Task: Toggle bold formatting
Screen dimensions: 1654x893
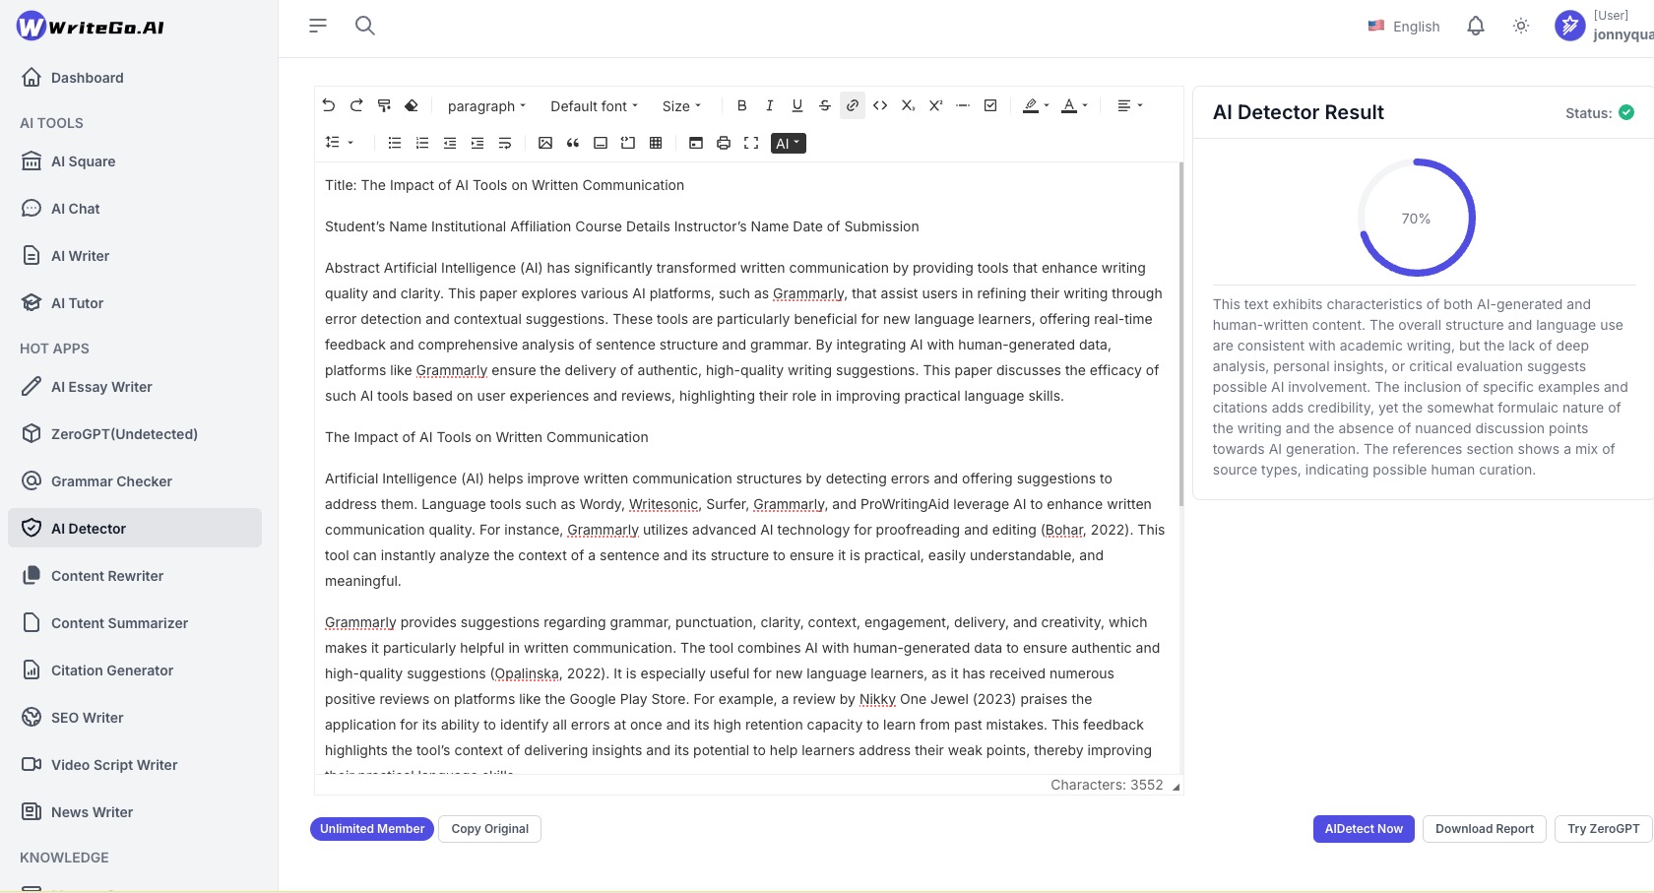Action: (742, 105)
